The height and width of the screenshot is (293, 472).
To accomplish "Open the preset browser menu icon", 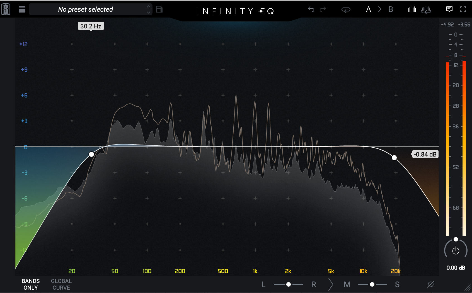I will coord(22,9).
